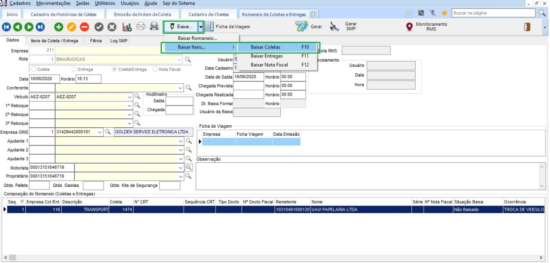The image size is (550, 263).
Task: Click the green add new record icon
Action: (x=59, y=27)
